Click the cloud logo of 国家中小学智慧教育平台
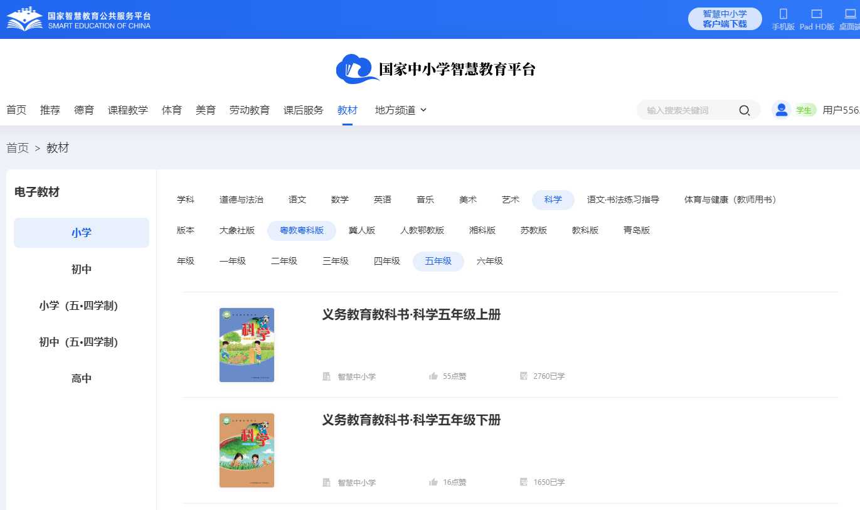The width and height of the screenshot is (860, 510). point(357,69)
